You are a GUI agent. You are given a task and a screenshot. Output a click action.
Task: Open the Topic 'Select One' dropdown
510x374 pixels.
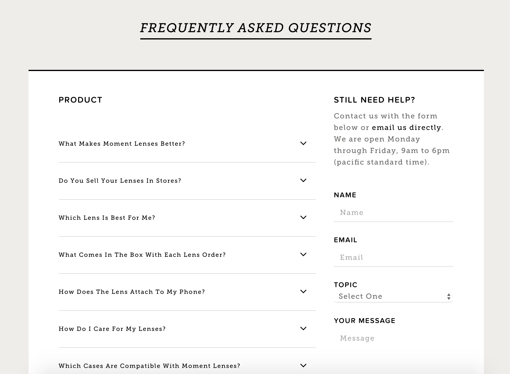click(x=390, y=297)
